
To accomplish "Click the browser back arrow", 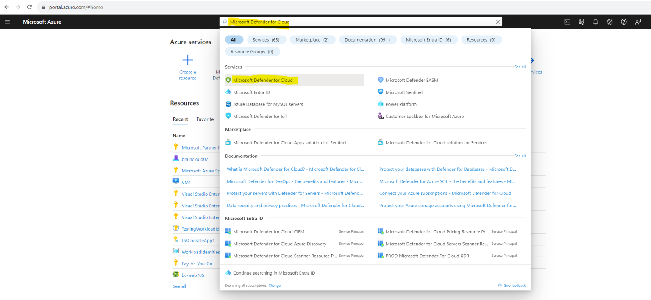I will click(6, 7).
